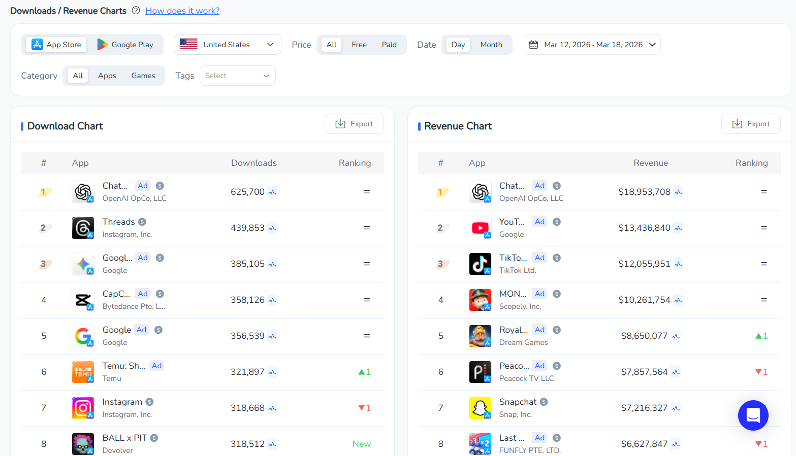The image size is (796, 456).
Task: Click the calendar icon in the date picker
Action: pos(533,44)
